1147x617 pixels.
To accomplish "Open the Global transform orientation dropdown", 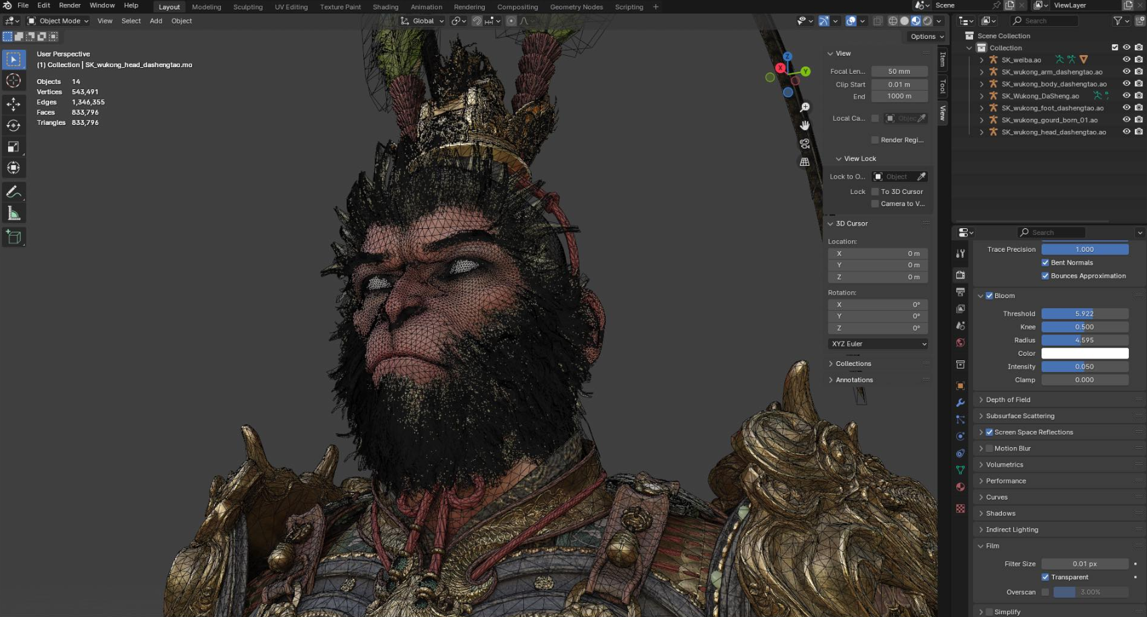I will pyautogui.click(x=422, y=21).
